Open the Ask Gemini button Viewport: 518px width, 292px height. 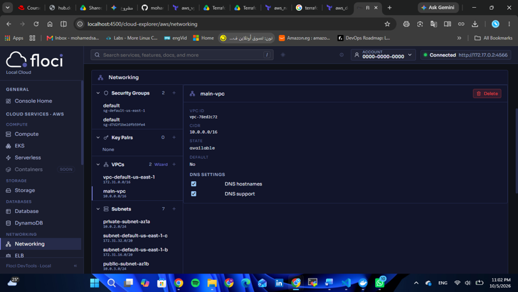click(x=438, y=8)
